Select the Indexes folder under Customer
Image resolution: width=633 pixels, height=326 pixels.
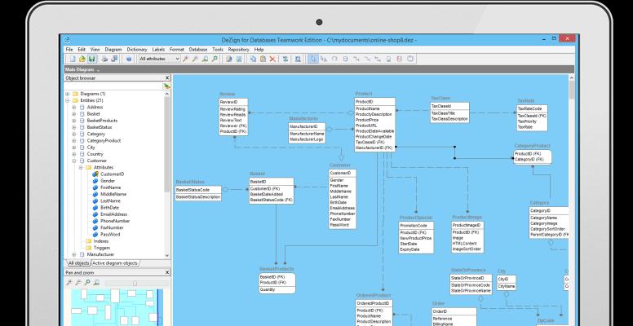tap(101, 241)
